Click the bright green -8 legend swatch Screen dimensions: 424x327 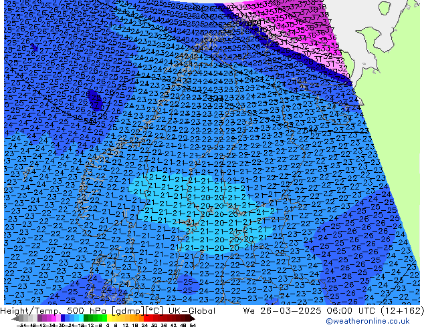pyautogui.click(x=104, y=318)
